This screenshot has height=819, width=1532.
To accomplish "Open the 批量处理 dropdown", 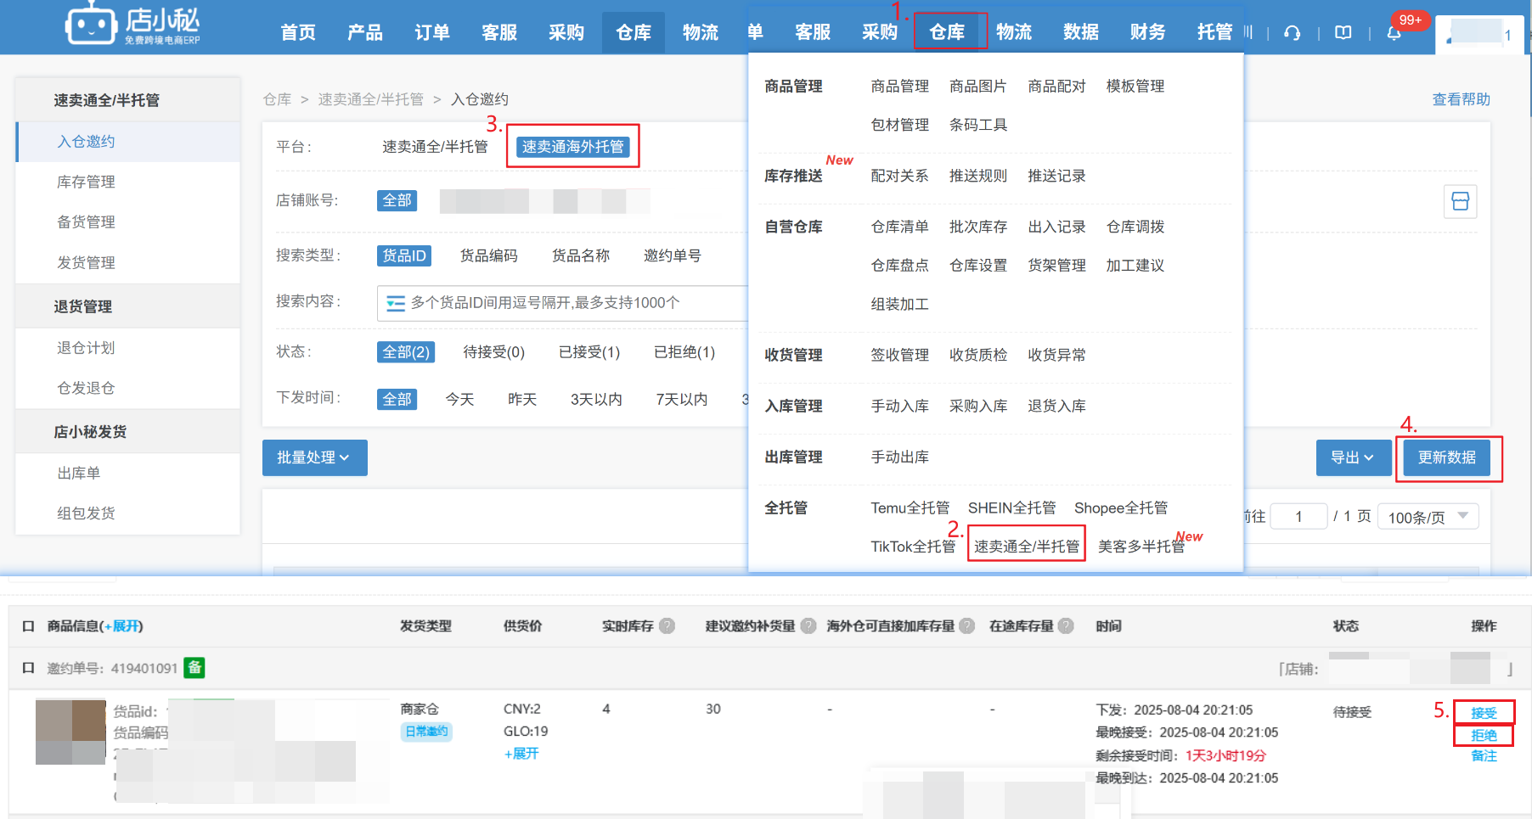I will coord(314,457).
